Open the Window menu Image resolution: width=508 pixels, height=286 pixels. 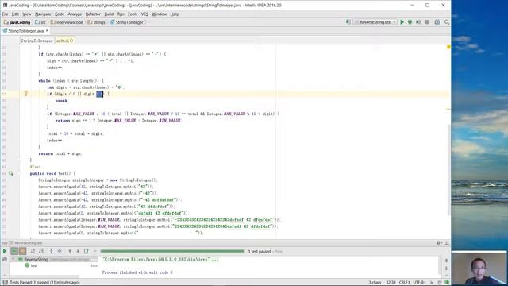[x=159, y=14]
